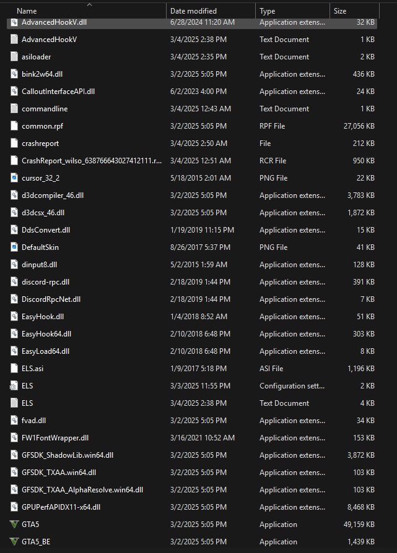397x553 pixels.
Task: Select the CrashReport_wilso file name
Action: coord(92,161)
